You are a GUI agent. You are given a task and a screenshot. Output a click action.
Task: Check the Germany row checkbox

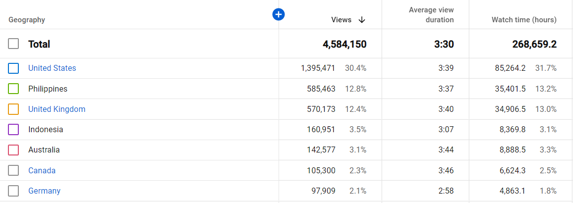pos(13,191)
